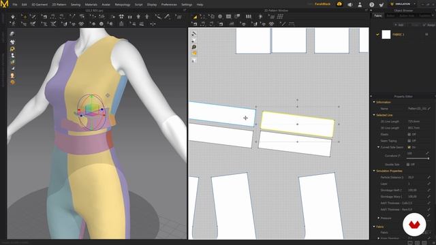The height and width of the screenshot is (245, 436).
Task: Disable the Curved Side Seam checkbox
Action: click(409, 147)
